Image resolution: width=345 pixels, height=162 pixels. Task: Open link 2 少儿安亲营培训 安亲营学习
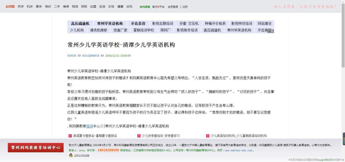[x=160, y=136]
